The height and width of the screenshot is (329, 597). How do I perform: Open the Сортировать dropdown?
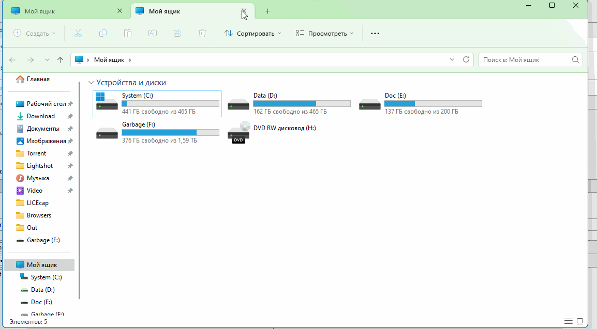pos(253,33)
